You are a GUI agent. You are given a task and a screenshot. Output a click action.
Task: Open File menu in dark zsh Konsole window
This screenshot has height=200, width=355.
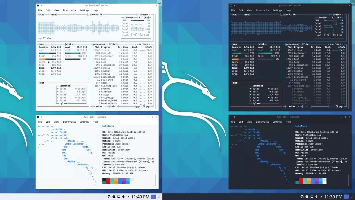[x=233, y=122]
